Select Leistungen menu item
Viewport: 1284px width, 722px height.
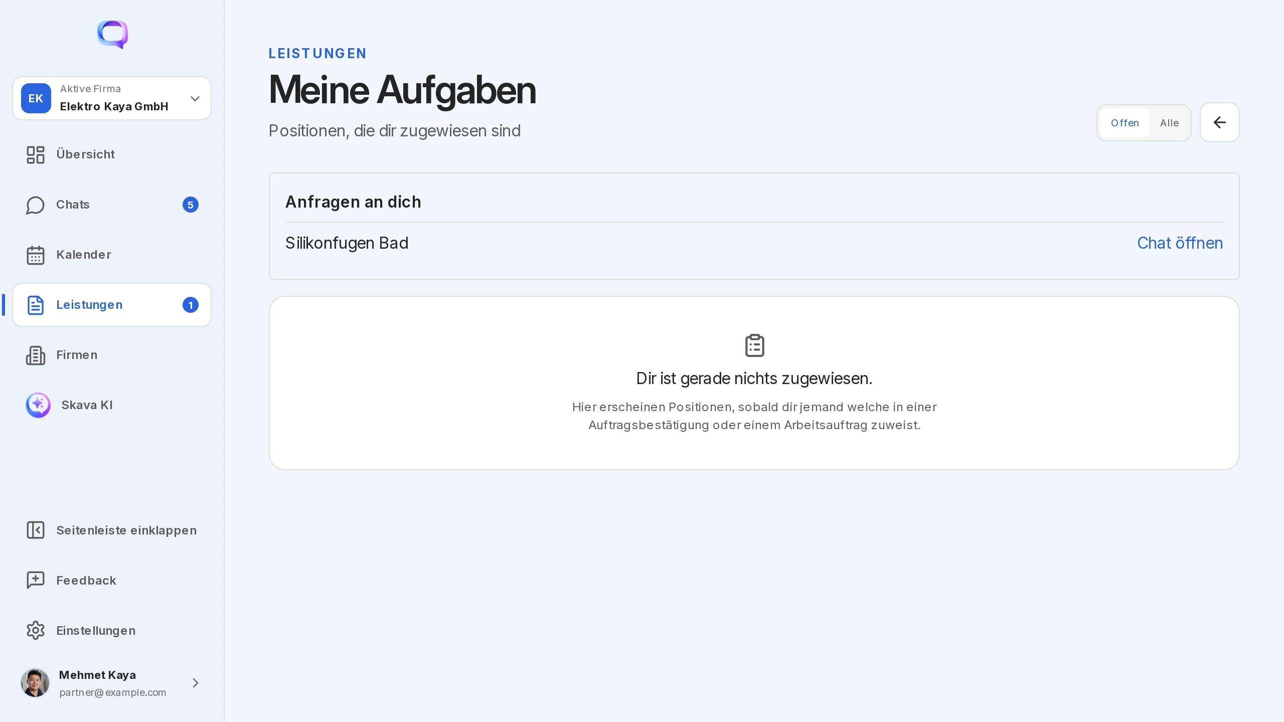click(112, 305)
